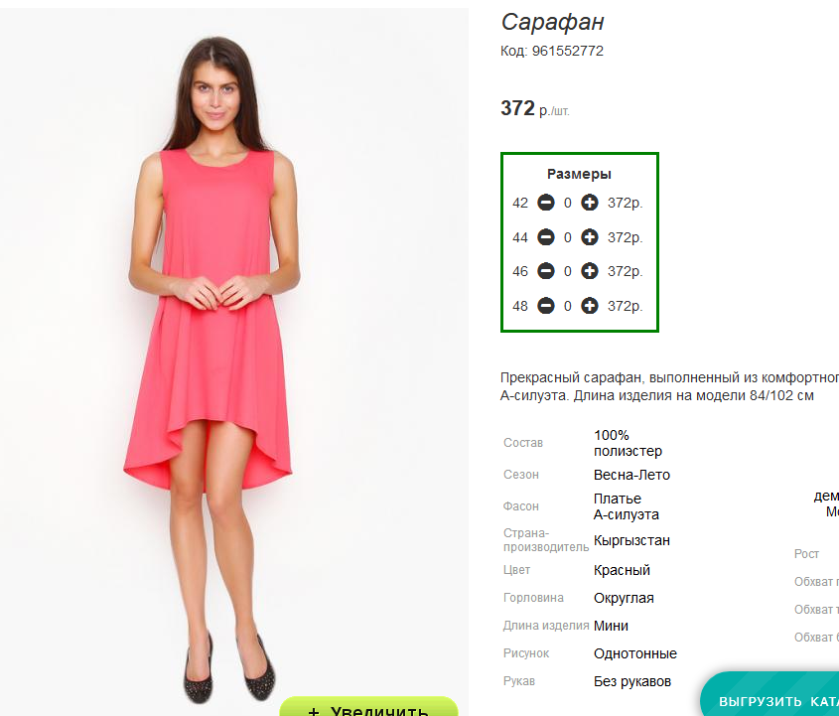Viewport: 839px width, 716px height.
Task: Remove one item of size 44
Action: click(x=546, y=237)
